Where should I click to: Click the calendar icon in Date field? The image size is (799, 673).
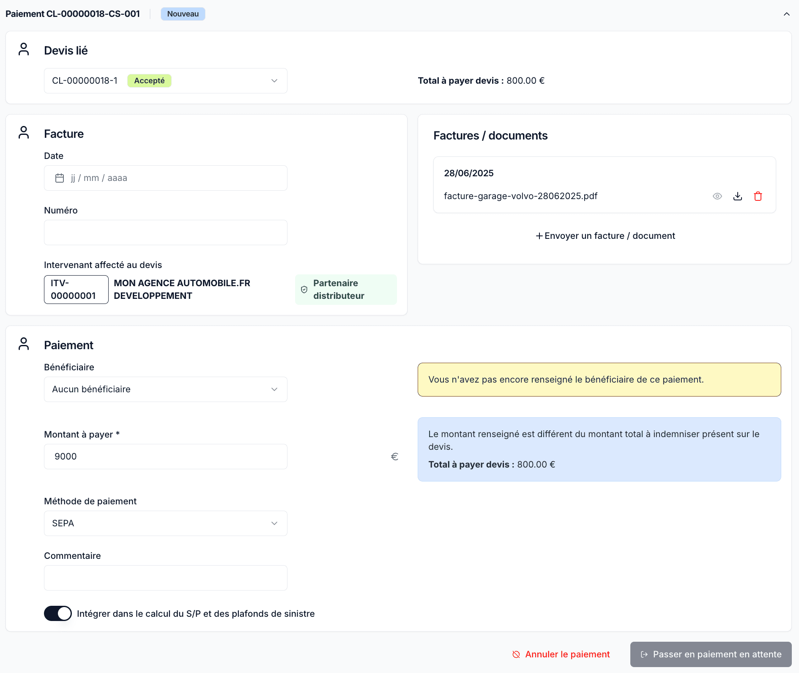60,178
